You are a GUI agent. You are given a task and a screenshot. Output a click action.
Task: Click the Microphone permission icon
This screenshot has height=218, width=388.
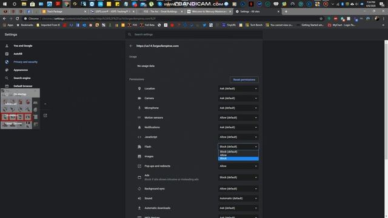point(139,108)
